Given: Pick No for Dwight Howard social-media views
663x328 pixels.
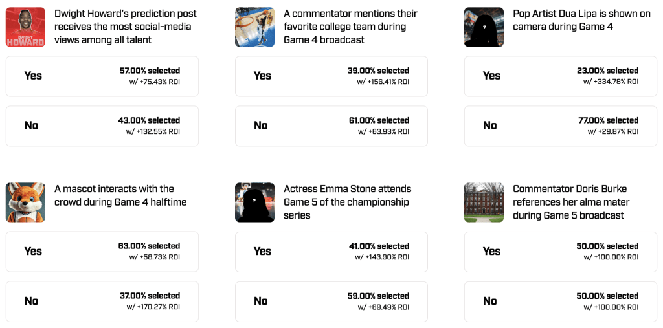Looking at the screenshot, I should pos(102,126).
